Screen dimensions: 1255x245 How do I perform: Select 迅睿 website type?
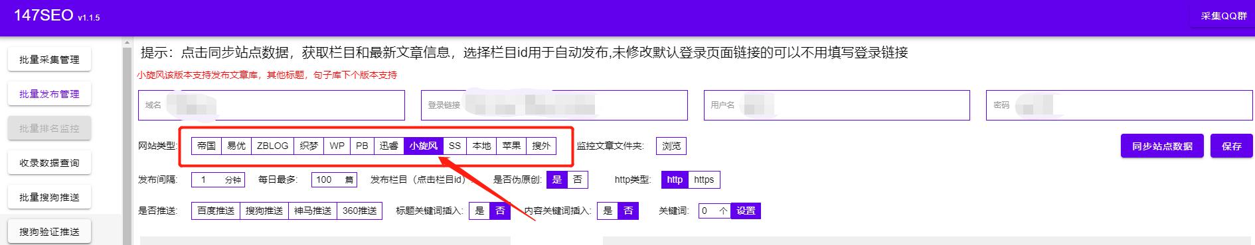point(388,146)
